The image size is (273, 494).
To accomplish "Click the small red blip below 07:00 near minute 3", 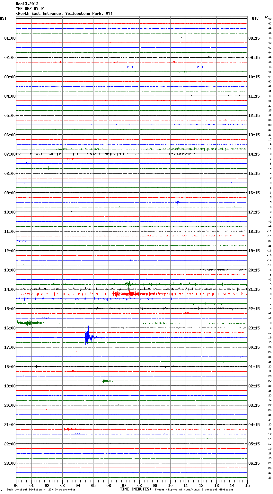I will point(72,159).
